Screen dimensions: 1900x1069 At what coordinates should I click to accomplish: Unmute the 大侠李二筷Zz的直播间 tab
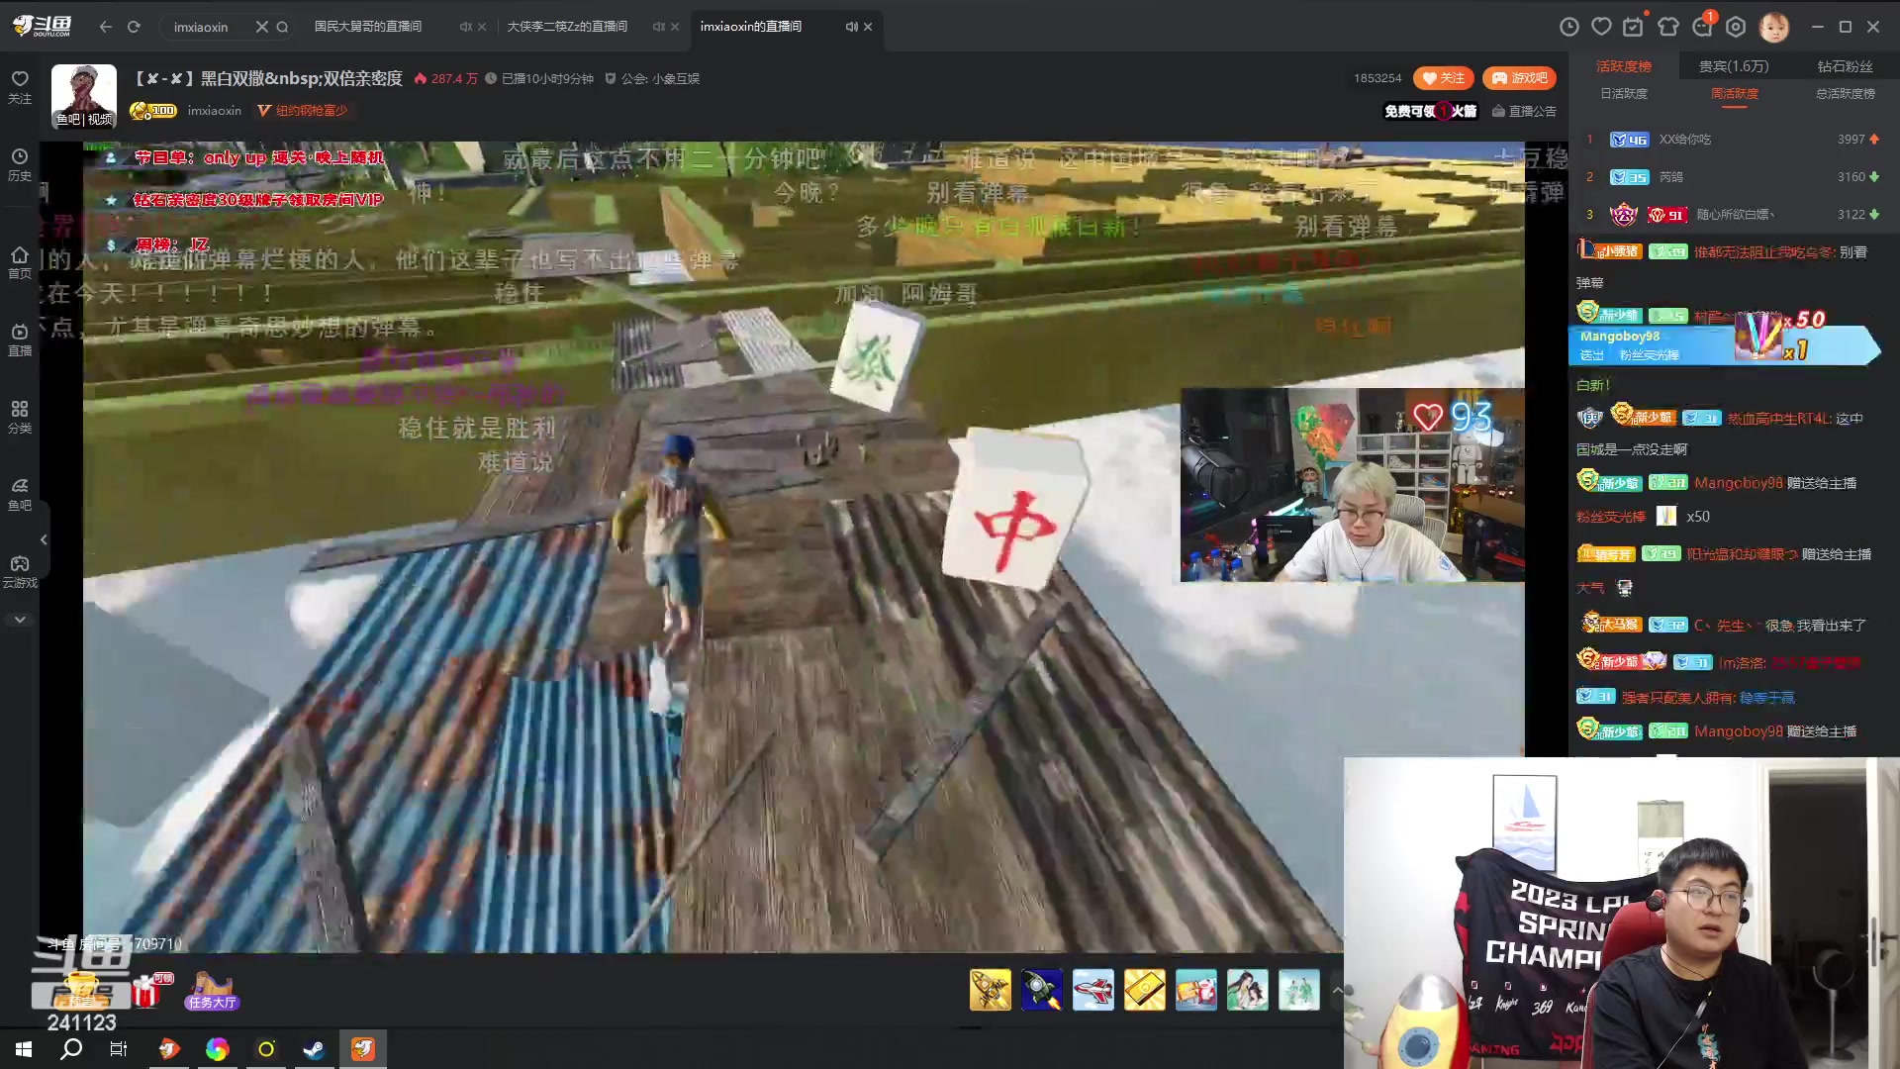pos(658,27)
